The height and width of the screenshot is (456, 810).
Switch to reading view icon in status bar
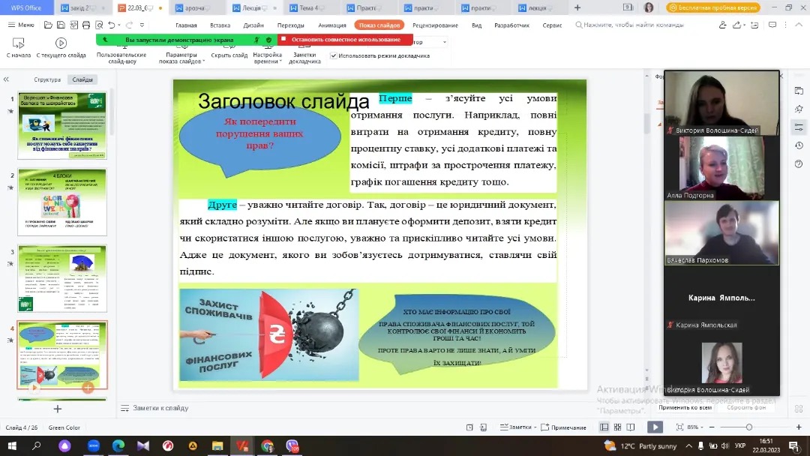click(631, 427)
